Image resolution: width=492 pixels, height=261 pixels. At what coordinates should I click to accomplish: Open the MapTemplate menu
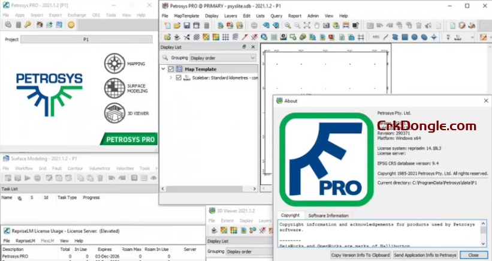click(x=185, y=16)
